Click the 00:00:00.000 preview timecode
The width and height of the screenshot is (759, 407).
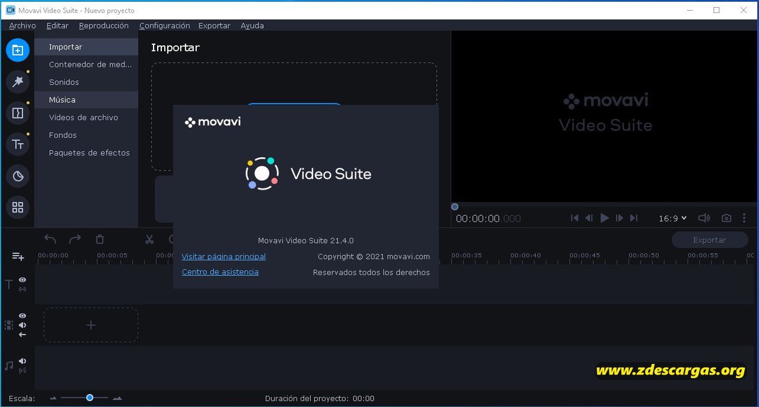(x=488, y=219)
